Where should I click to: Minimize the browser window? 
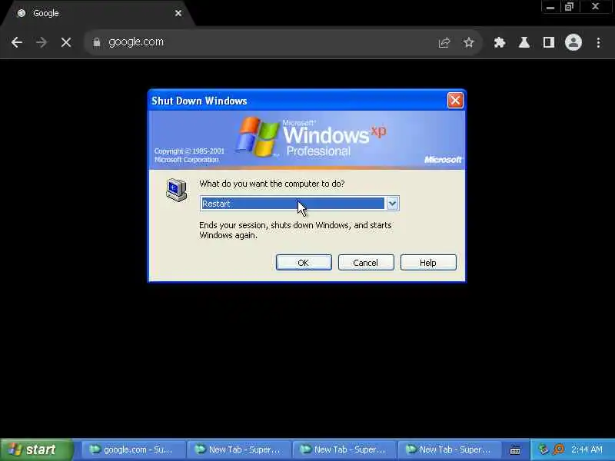pyautogui.click(x=550, y=7)
